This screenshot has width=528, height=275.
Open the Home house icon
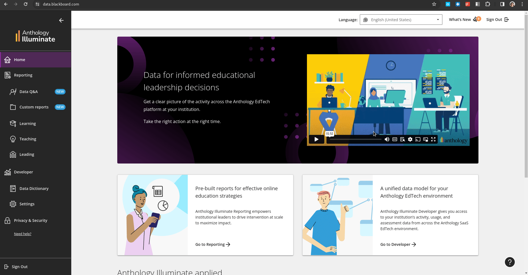pos(7,60)
